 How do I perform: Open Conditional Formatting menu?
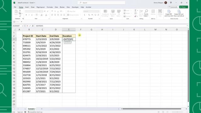click(x=105, y=13)
